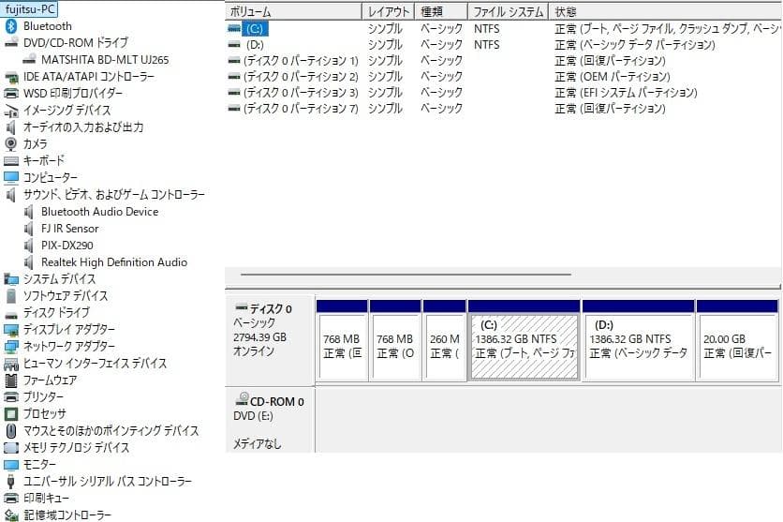The image size is (783, 522).
Task: Click the MATSHITA BD-MLT UJ265 device icon
Action: [29, 59]
